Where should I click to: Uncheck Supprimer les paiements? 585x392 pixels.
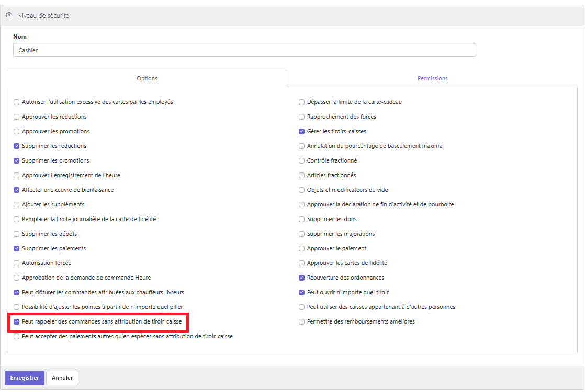16,249
